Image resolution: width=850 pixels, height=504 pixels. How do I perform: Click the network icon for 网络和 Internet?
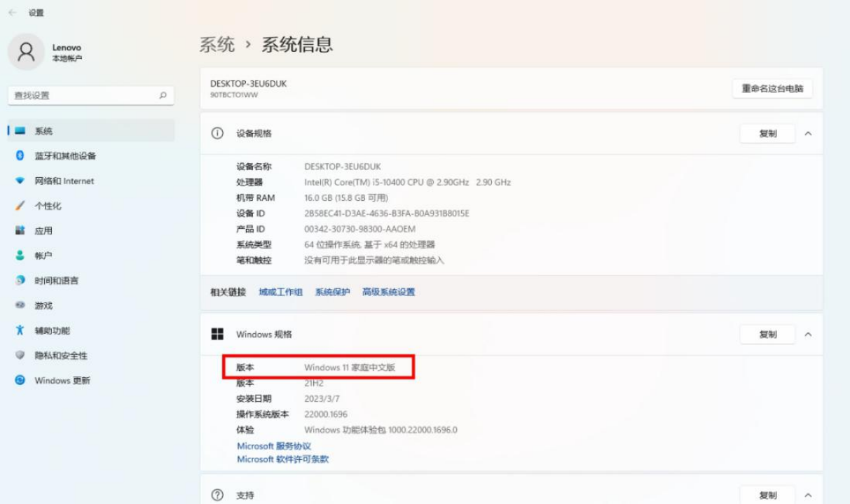(20, 181)
